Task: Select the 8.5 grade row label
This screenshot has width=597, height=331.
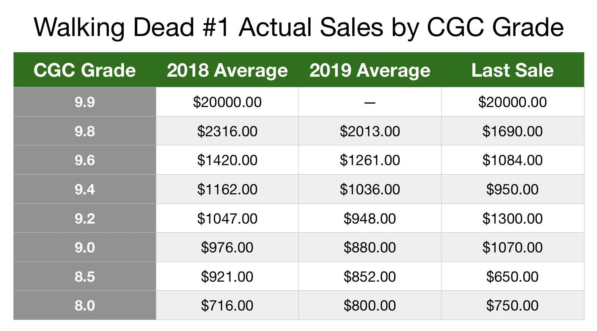Action: (85, 277)
